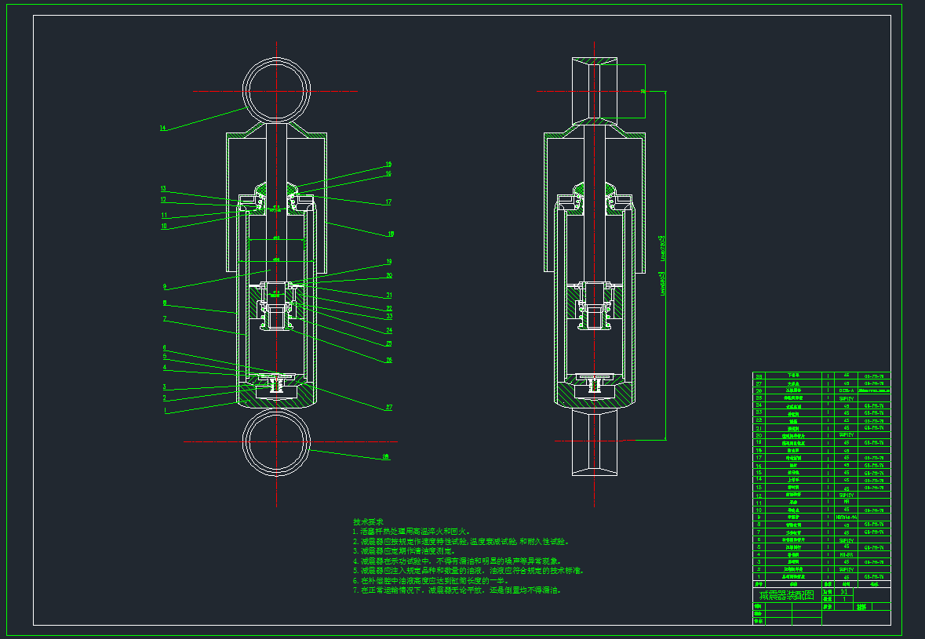The image size is (925, 639).
Task: Click technical note 3 about 清洁度测定
Action: click(403, 551)
